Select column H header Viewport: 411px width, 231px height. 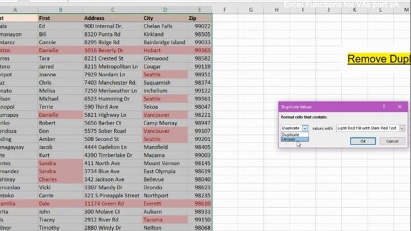pos(277,10)
